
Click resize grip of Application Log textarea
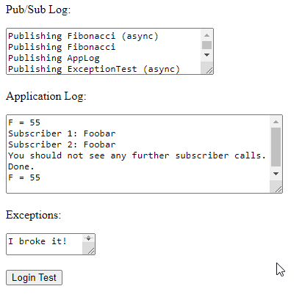(x=278, y=189)
